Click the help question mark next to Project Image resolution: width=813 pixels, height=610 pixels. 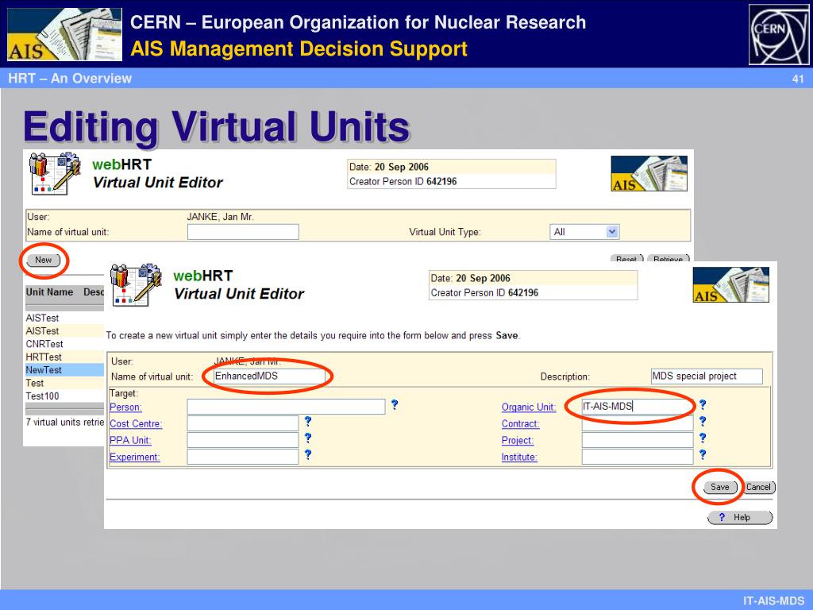coord(703,438)
